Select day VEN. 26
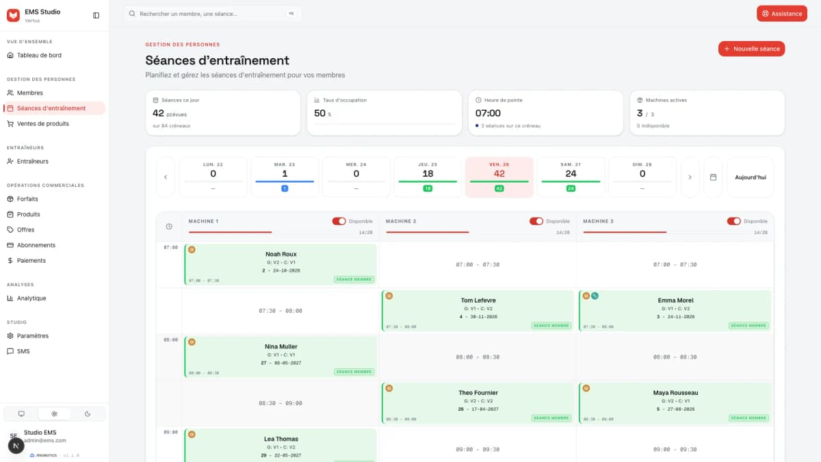The width and height of the screenshot is (821, 462). click(499, 177)
